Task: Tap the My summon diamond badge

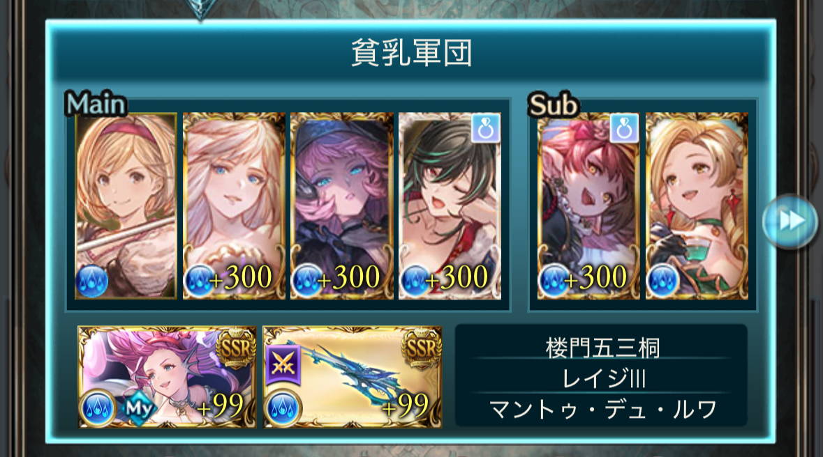Action: click(x=139, y=408)
